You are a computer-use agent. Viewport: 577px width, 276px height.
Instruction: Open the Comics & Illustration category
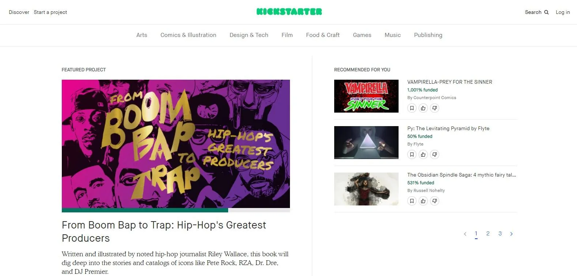188,35
